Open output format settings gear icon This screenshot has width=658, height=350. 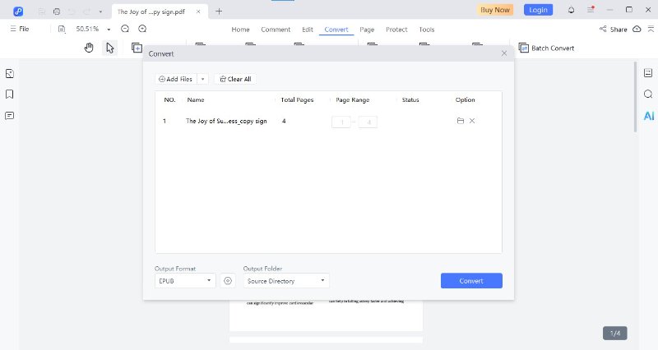click(x=228, y=281)
